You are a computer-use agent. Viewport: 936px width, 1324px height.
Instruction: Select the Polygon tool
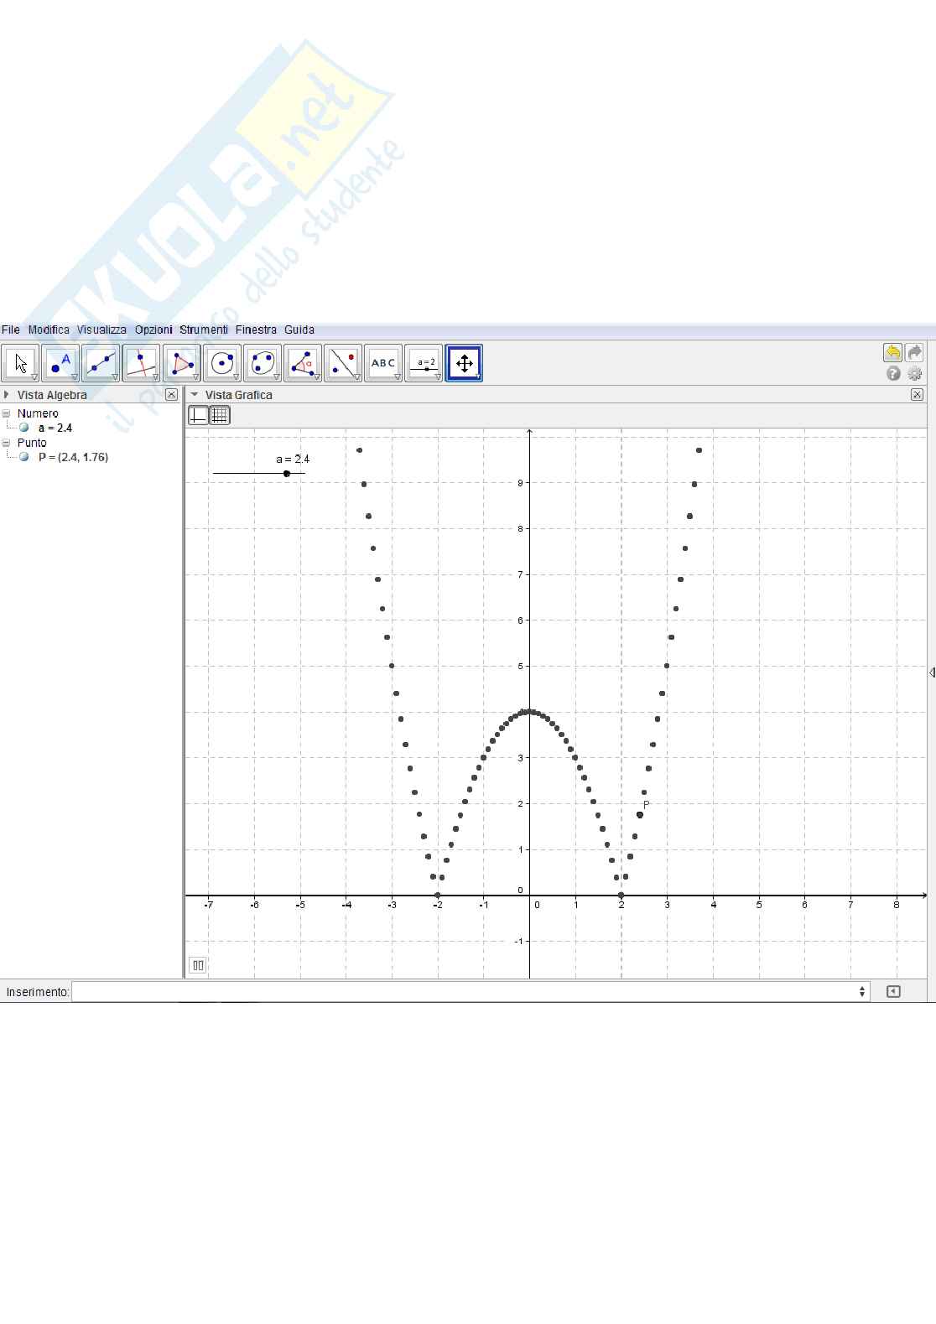(x=181, y=363)
